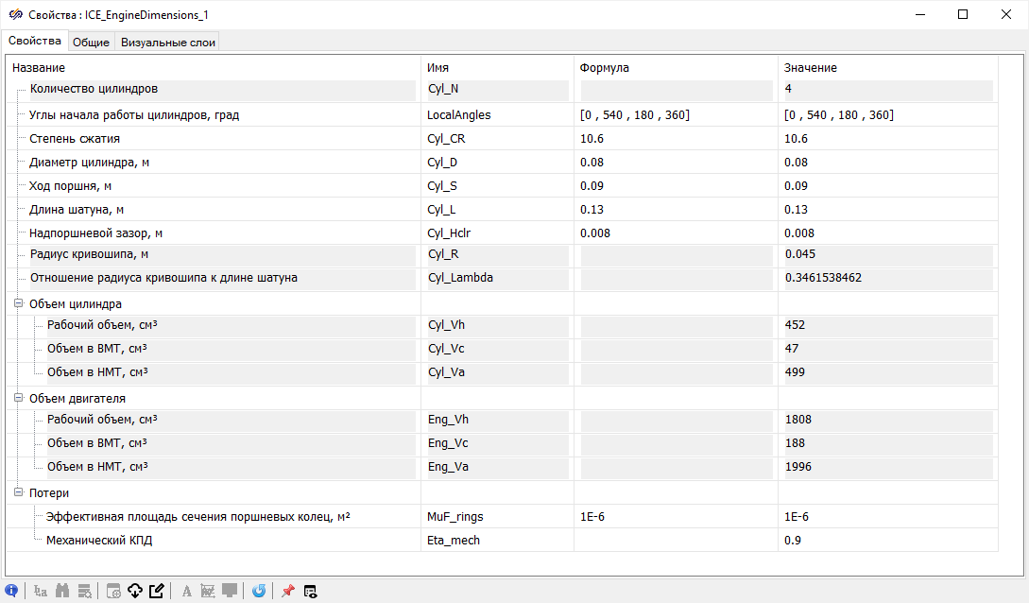Click the edit pencil icon in toolbar
This screenshot has width=1029, height=603.
click(x=157, y=592)
